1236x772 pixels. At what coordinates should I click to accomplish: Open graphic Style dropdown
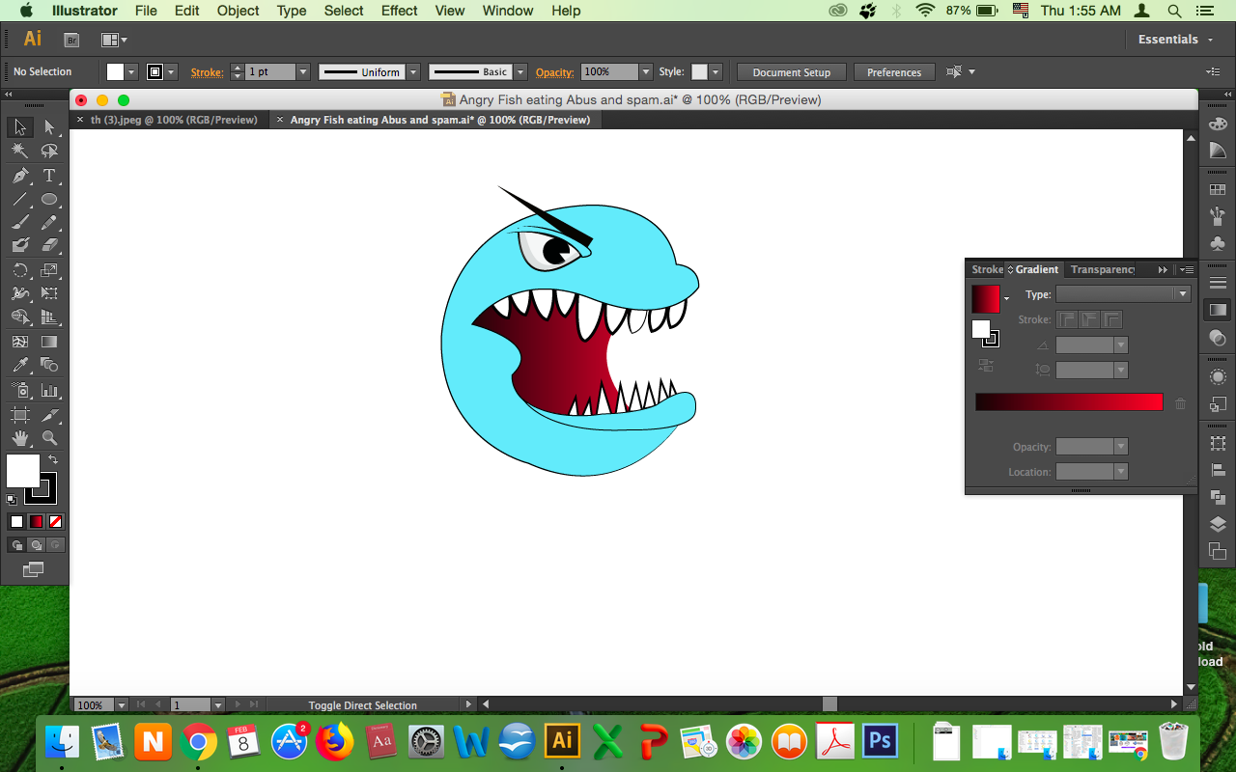click(x=715, y=72)
